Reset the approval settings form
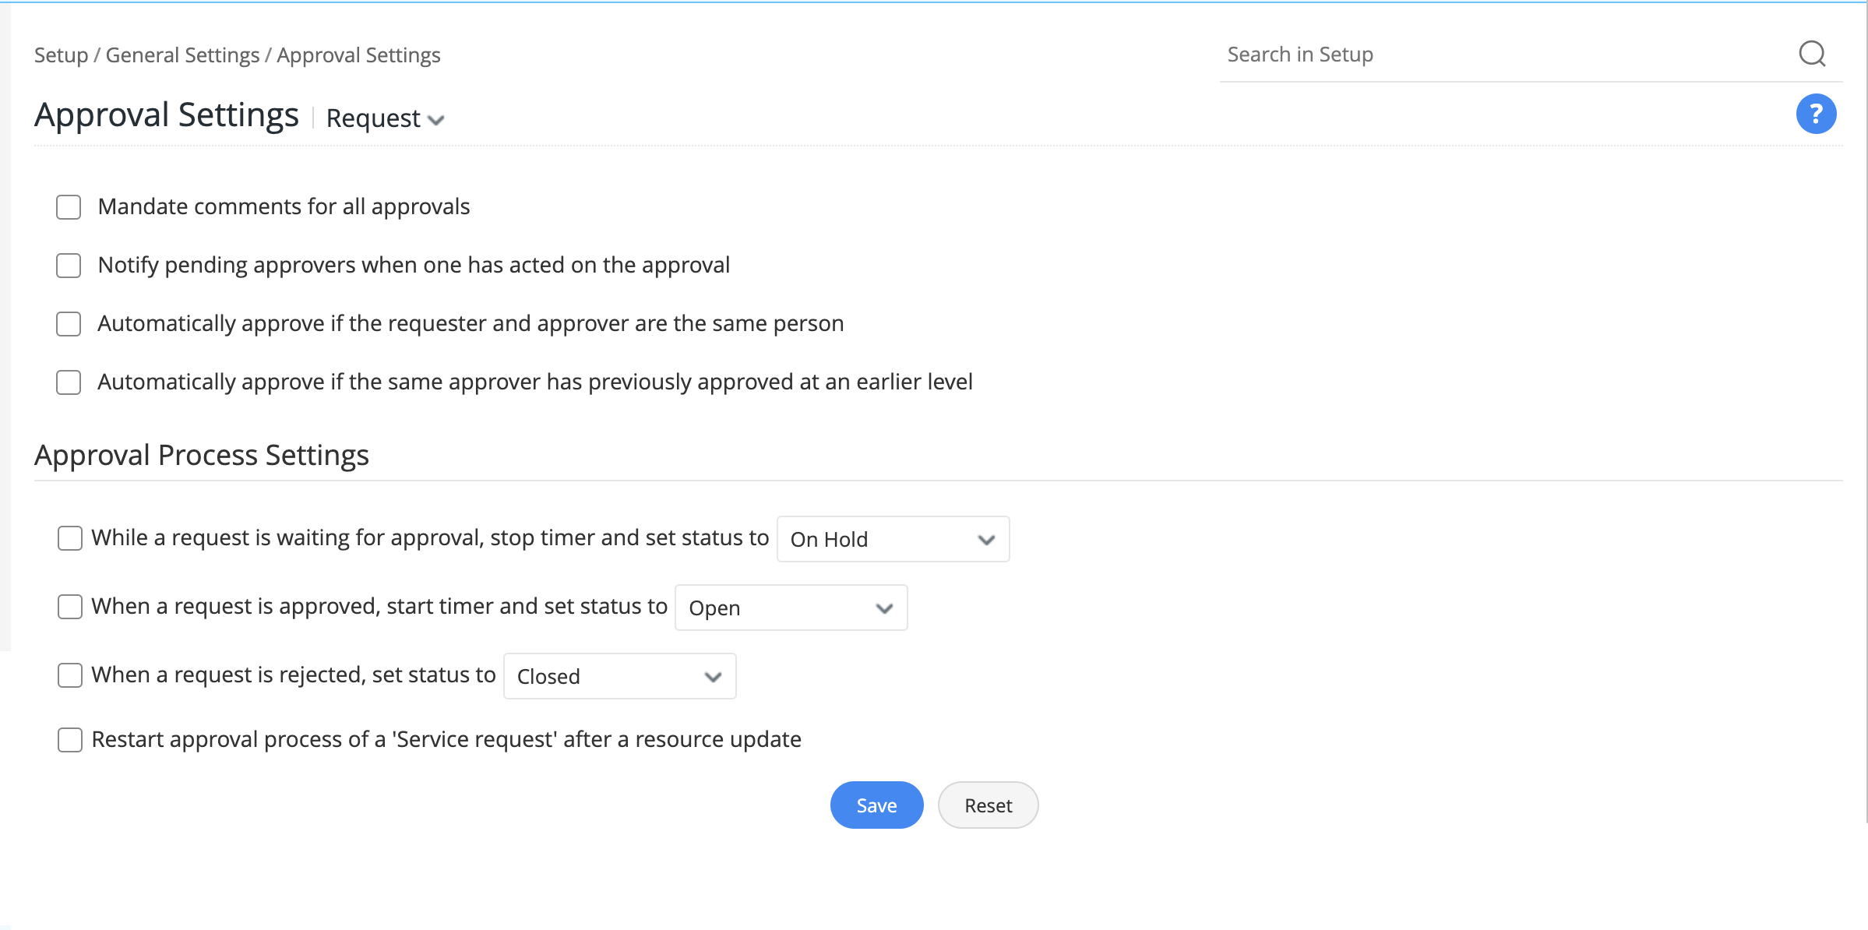Viewport: 1868px width, 930px height. [x=987, y=805]
